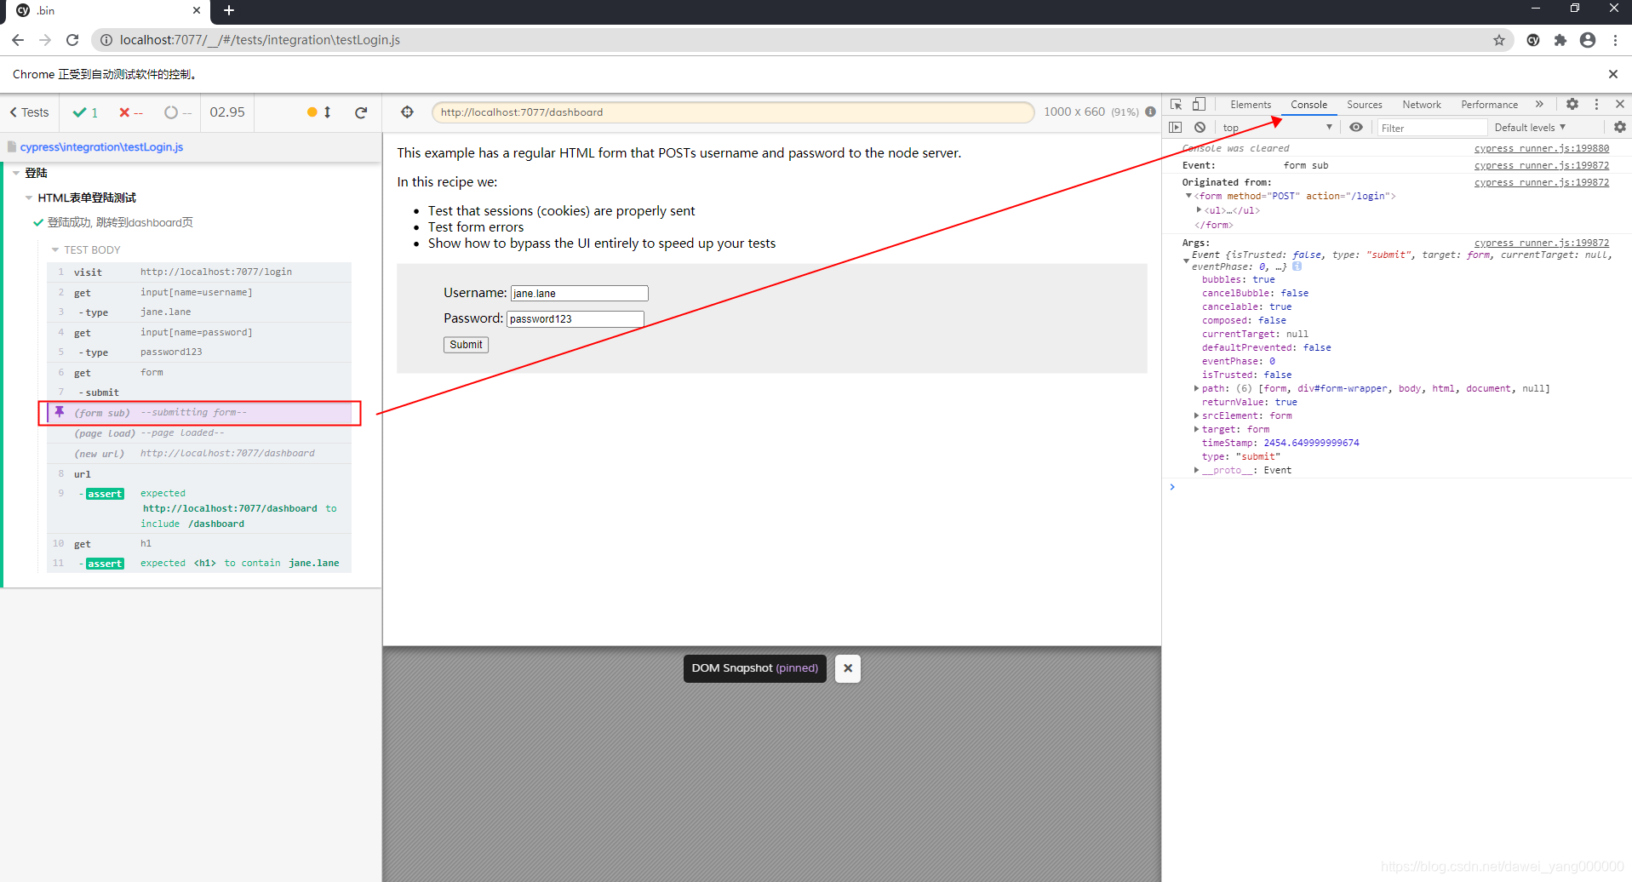The image size is (1632, 882).
Task: Expand the path array property
Action: pos(1196,389)
